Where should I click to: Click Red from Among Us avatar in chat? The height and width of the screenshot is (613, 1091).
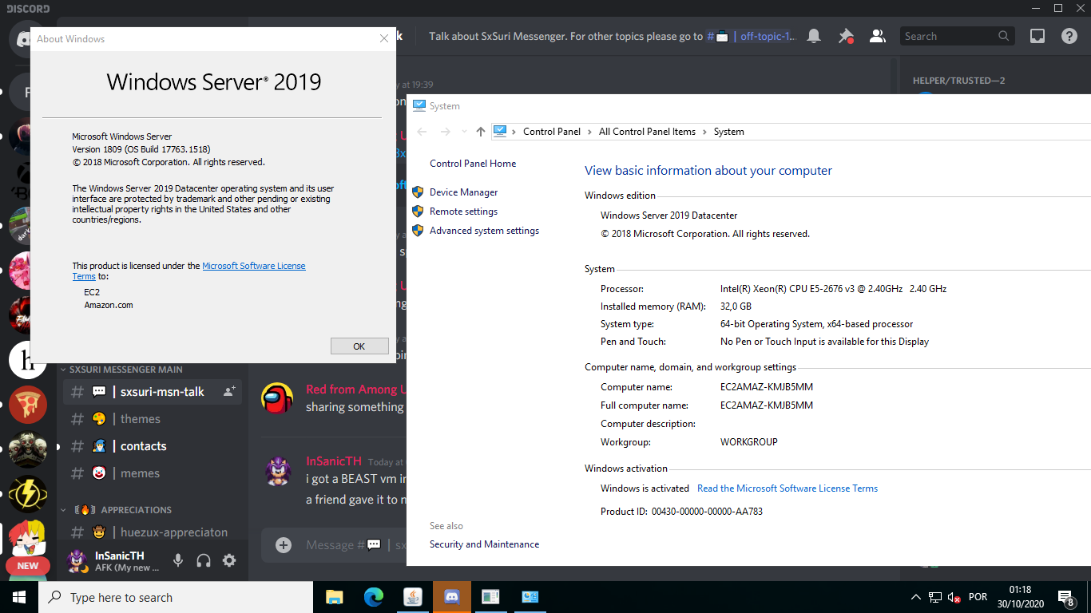[x=277, y=397]
